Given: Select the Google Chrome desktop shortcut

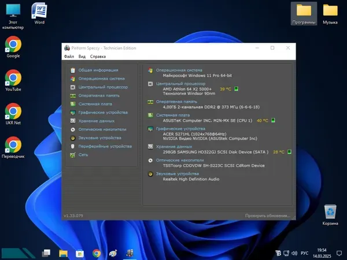Looking at the screenshot, I should pos(13,47).
